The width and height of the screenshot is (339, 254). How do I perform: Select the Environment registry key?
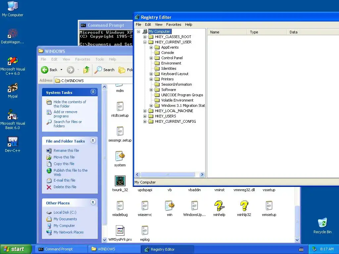(x=171, y=63)
